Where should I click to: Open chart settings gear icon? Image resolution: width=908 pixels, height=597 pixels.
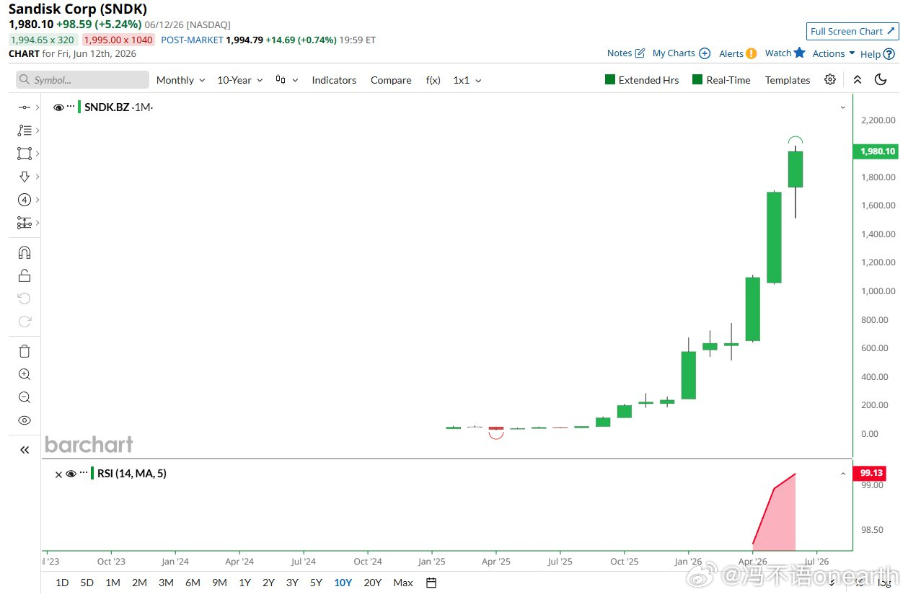click(830, 79)
